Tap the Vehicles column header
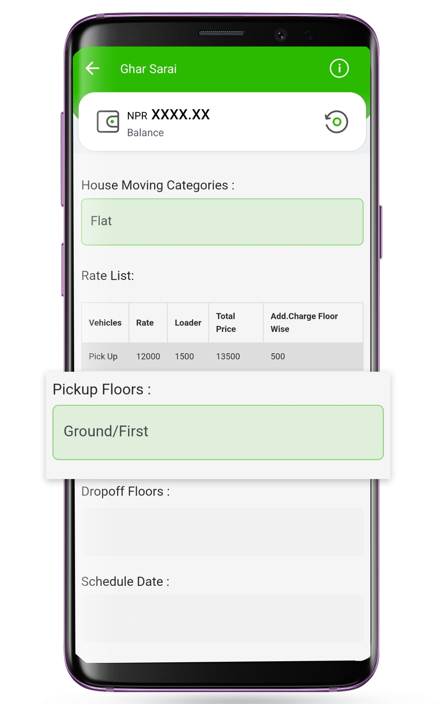Image resolution: width=442 pixels, height=704 pixels. click(x=105, y=323)
